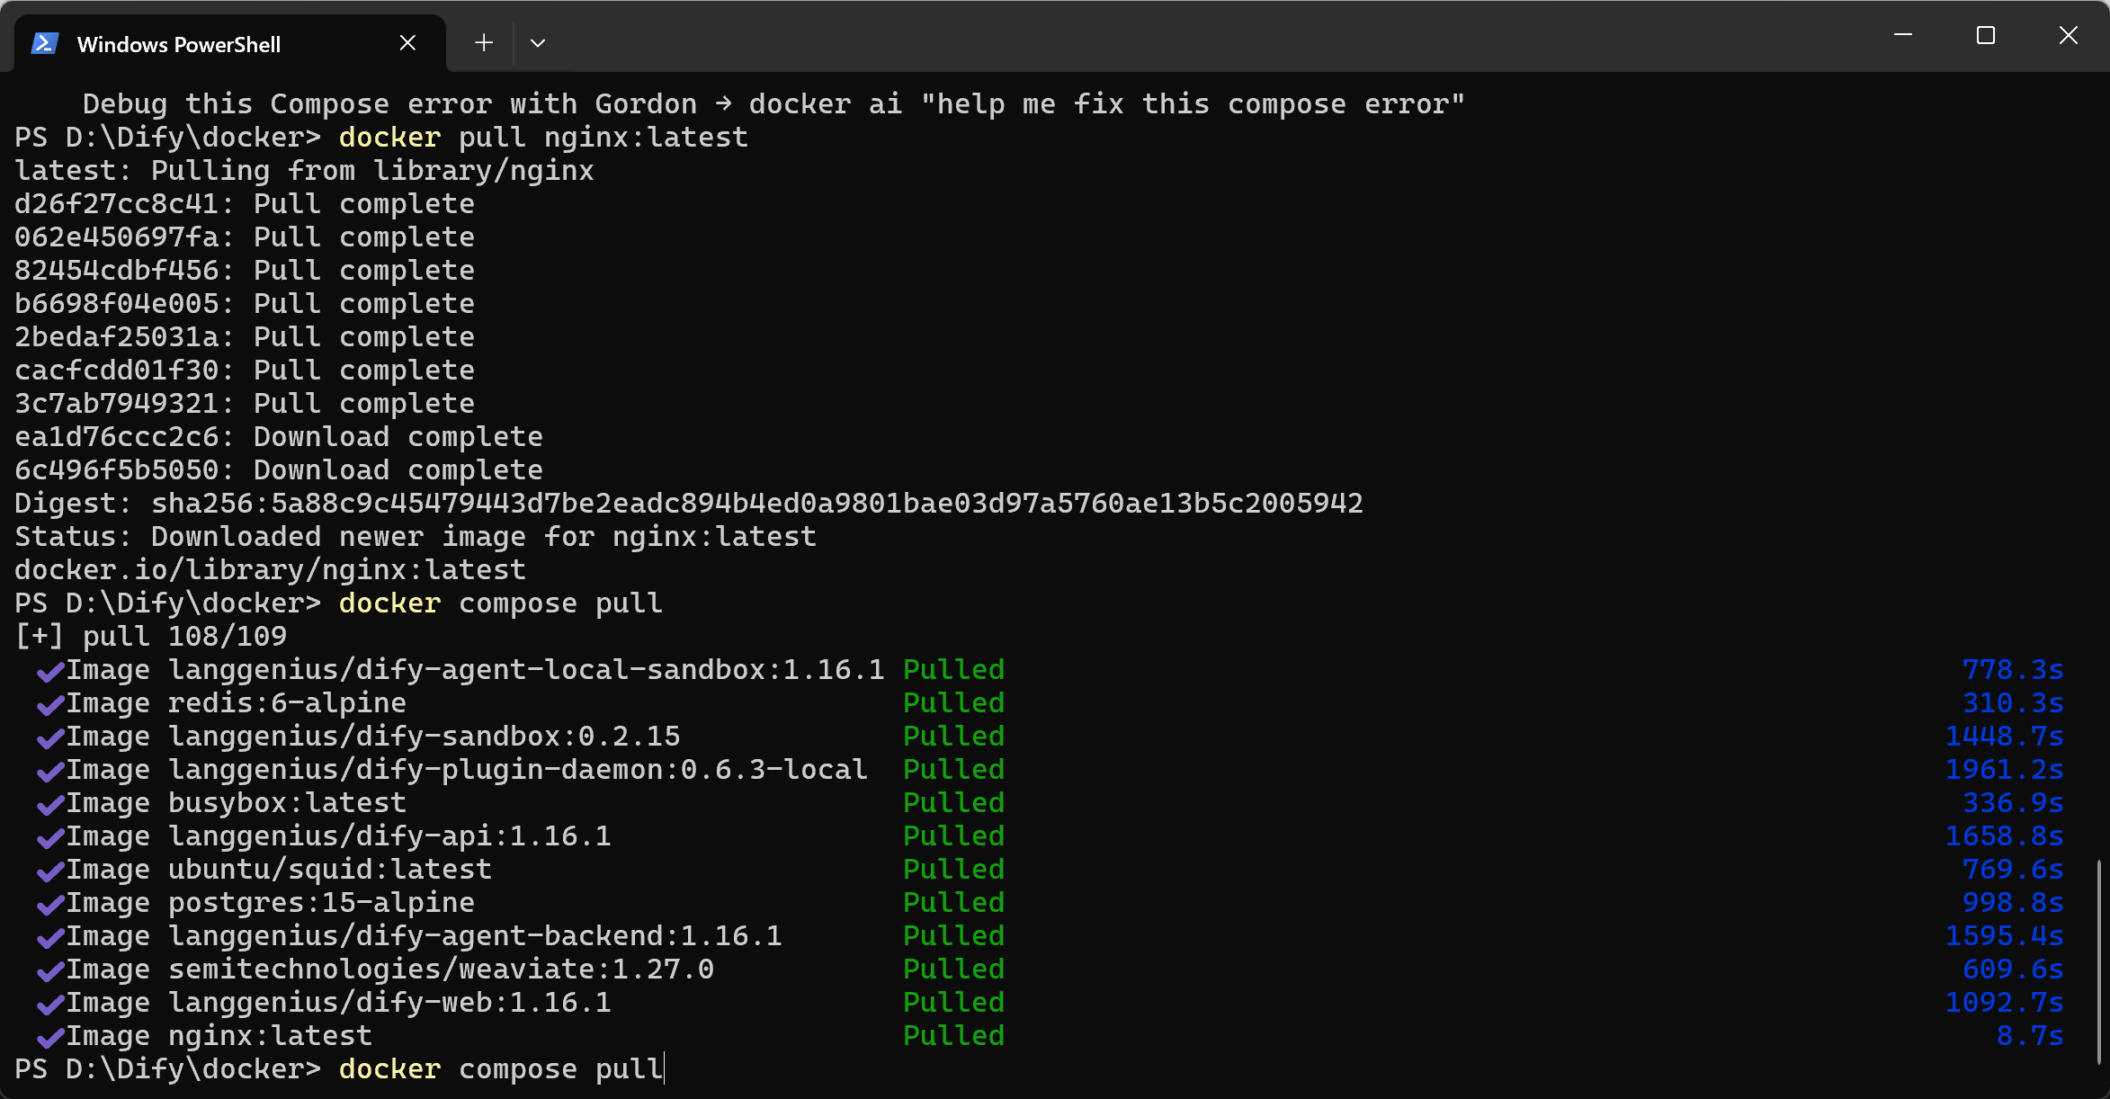Screen dimensions: 2110x1099
Task: Click the pull 108/109 progress line
Action: [x=151, y=637]
